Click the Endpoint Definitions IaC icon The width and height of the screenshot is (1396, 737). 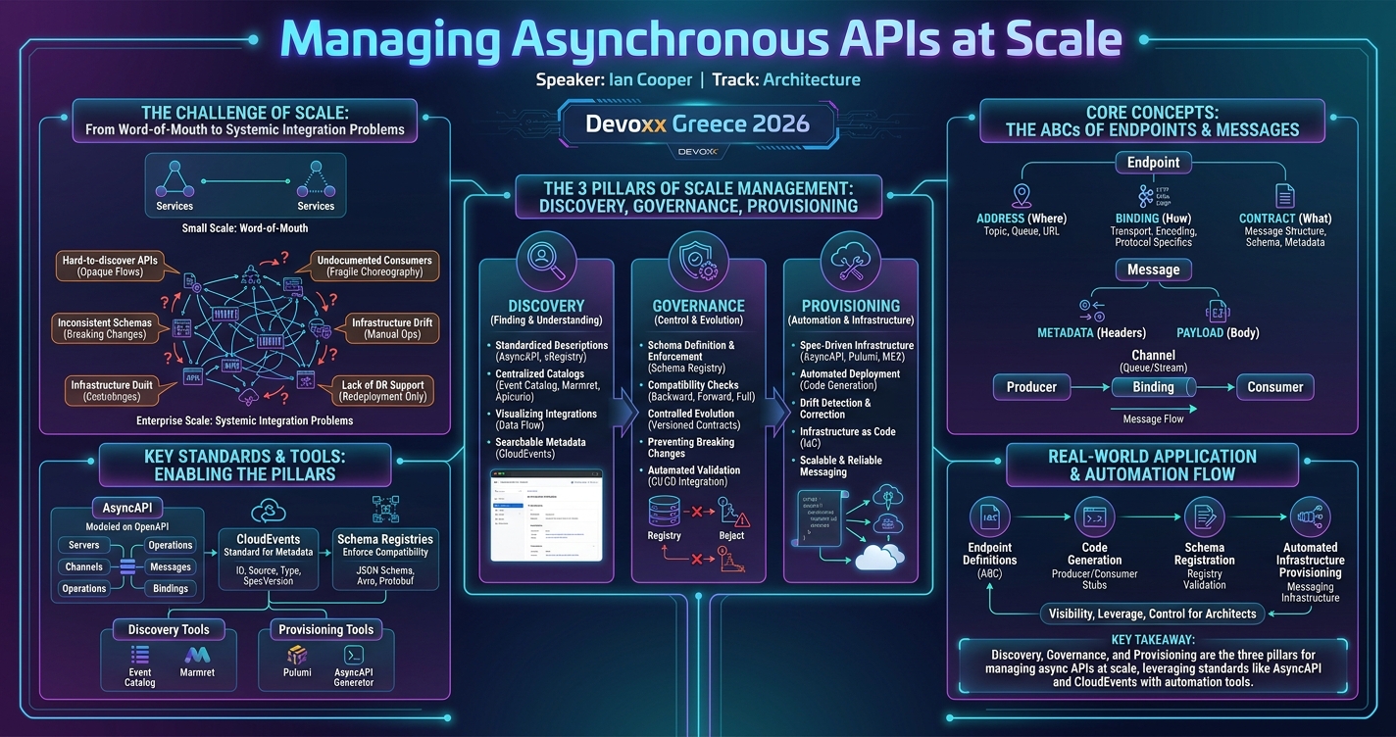pyautogui.click(x=989, y=517)
